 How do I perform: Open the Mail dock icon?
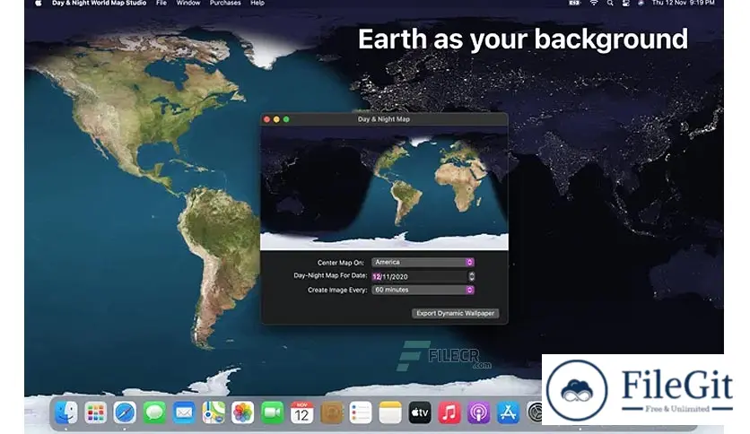184,412
